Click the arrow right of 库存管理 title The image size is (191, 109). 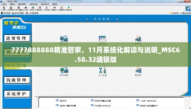click(117, 19)
